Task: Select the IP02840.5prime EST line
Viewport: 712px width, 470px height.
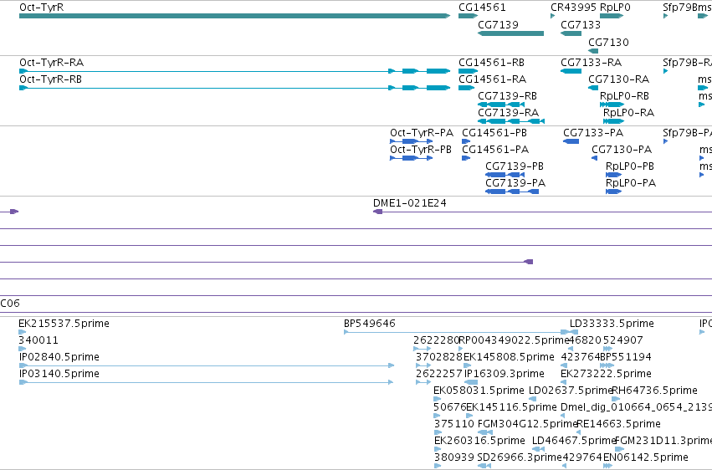Action: coord(206,365)
